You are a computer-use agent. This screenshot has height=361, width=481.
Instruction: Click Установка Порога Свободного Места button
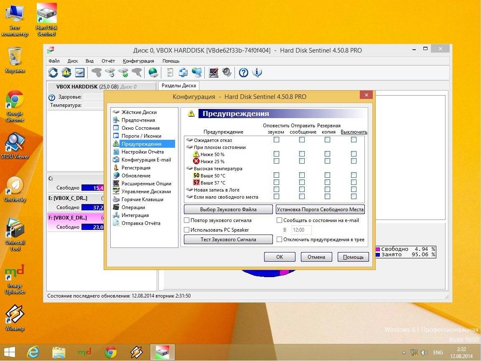coord(320,210)
